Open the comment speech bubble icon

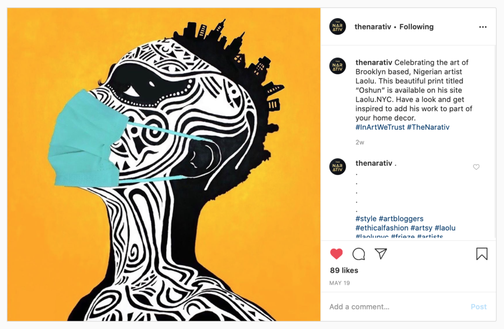358,254
